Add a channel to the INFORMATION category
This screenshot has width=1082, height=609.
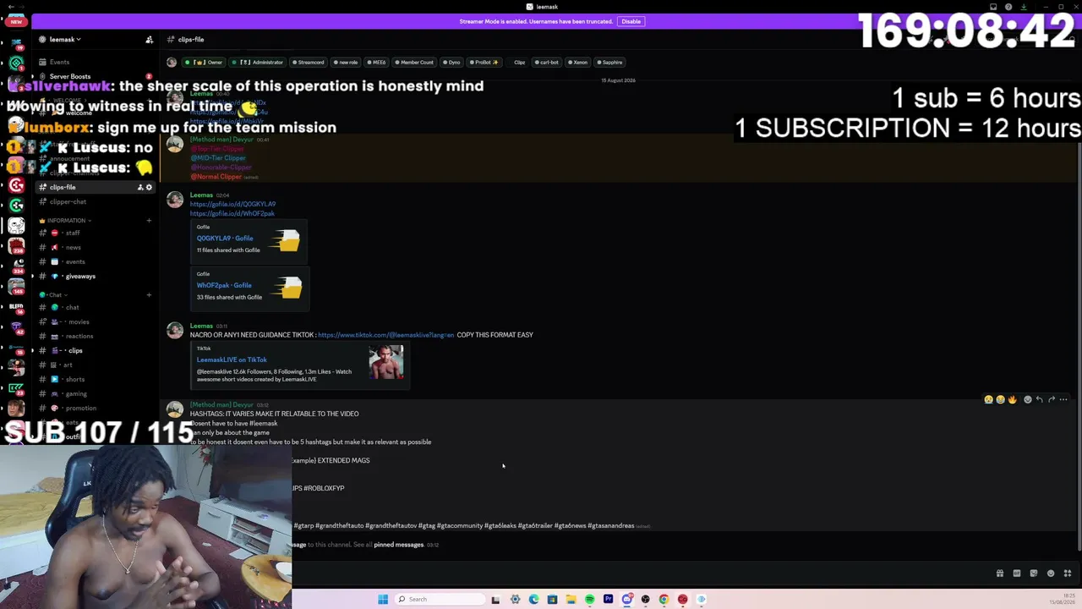point(149,221)
